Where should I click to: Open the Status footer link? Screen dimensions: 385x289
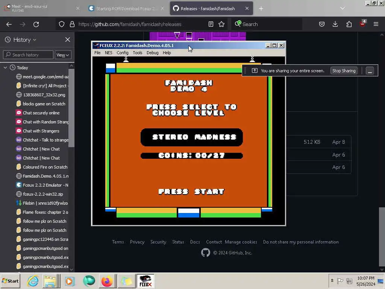[178, 242]
